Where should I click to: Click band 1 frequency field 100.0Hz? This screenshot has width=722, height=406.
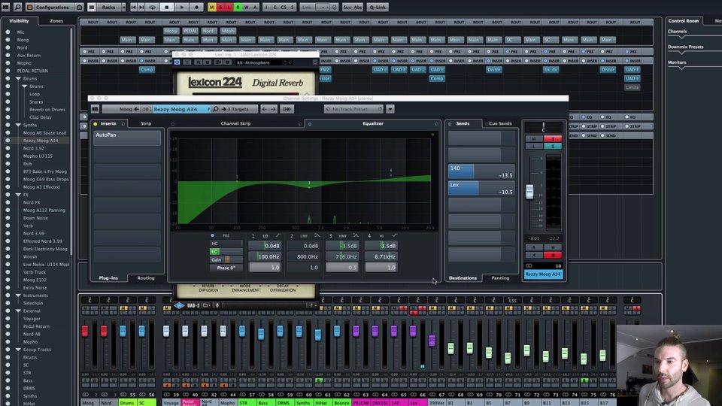[x=265, y=256]
